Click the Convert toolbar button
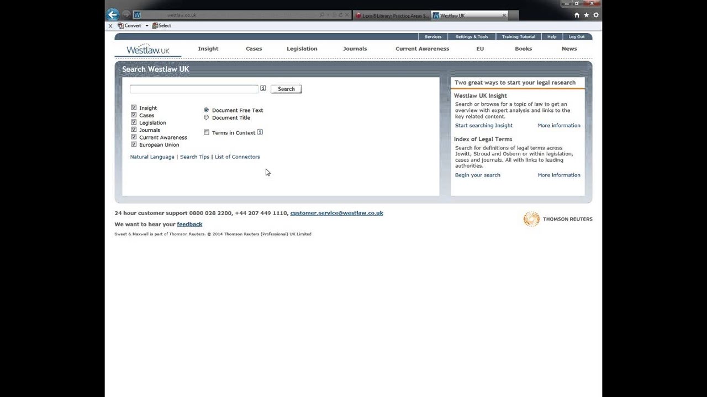Screen dimensions: 707x397 [129, 25]
